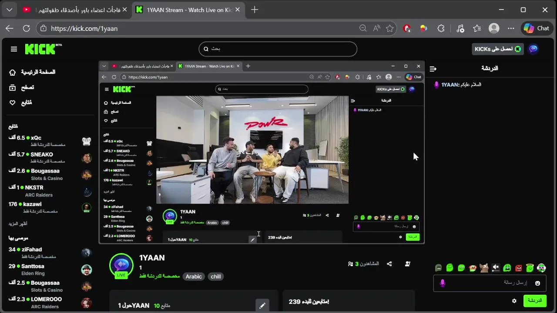The height and width of the screenshot is (313, 557).
Task: Open the Following (متابع) heart menu item
Action: (21, 103)
